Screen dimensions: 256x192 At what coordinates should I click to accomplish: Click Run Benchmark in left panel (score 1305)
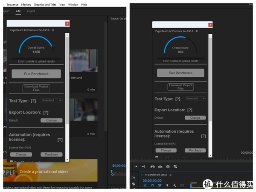pyautogui.click(x=36, y=74)
